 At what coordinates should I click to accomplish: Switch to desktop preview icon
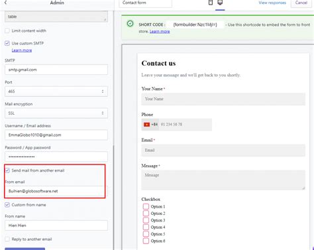click(x=220, y=3)
